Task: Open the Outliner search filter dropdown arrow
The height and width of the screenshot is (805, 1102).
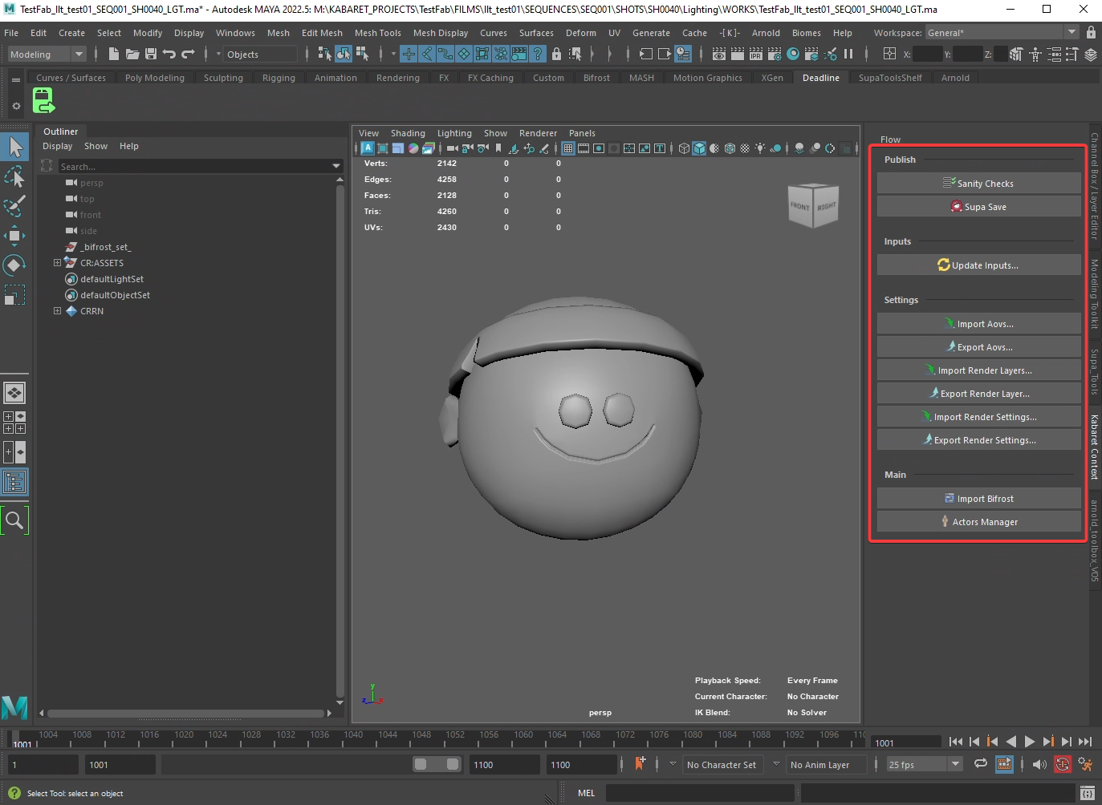Action: click(336, 166)
